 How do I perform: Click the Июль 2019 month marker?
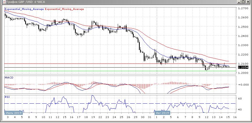pyautogui.click(x=13, y=113)
